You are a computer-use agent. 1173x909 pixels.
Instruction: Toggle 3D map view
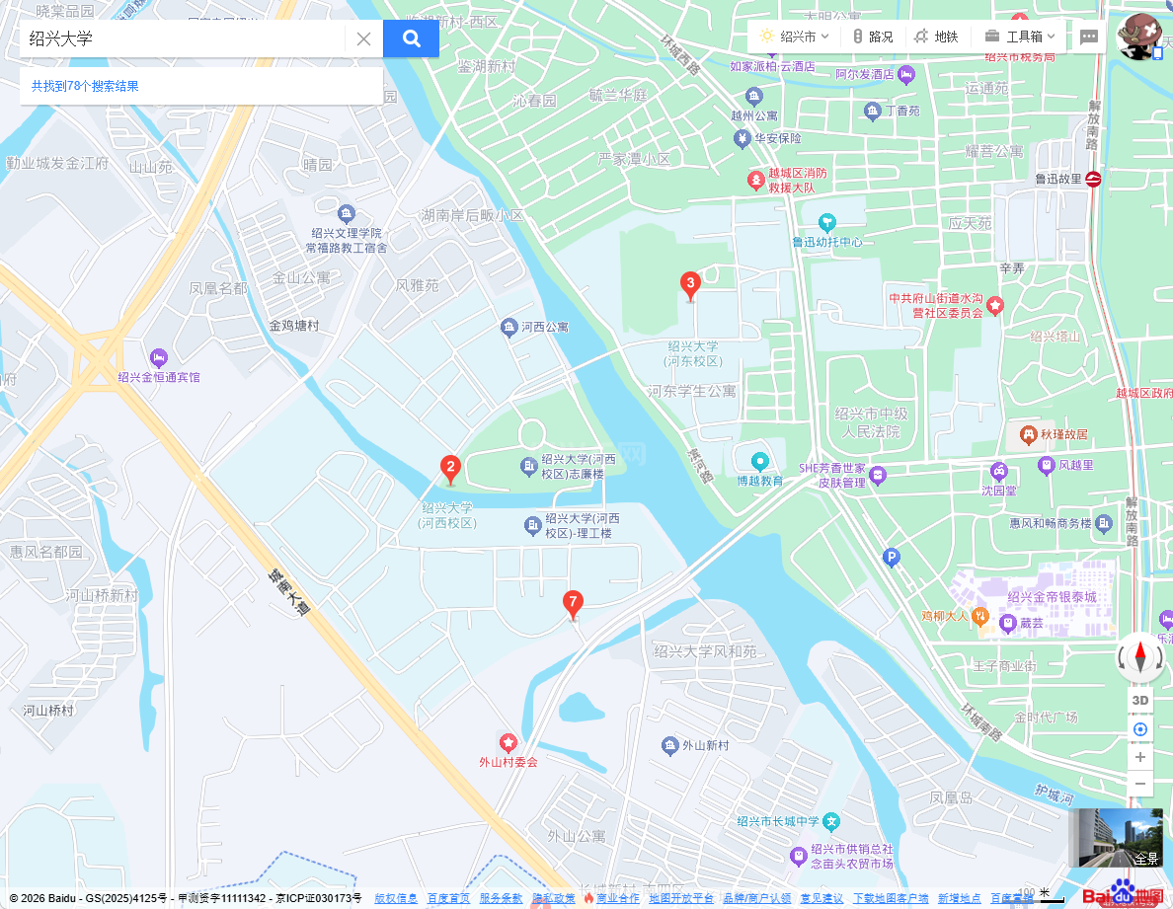tap(1140, 700)
